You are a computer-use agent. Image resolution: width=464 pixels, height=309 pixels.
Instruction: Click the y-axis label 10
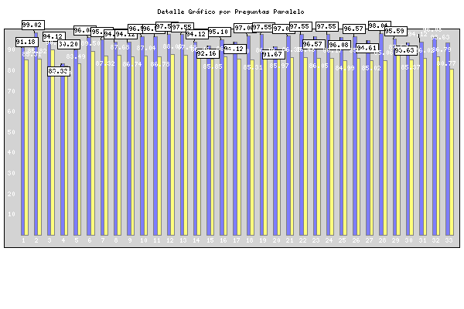tap(12, 214)
